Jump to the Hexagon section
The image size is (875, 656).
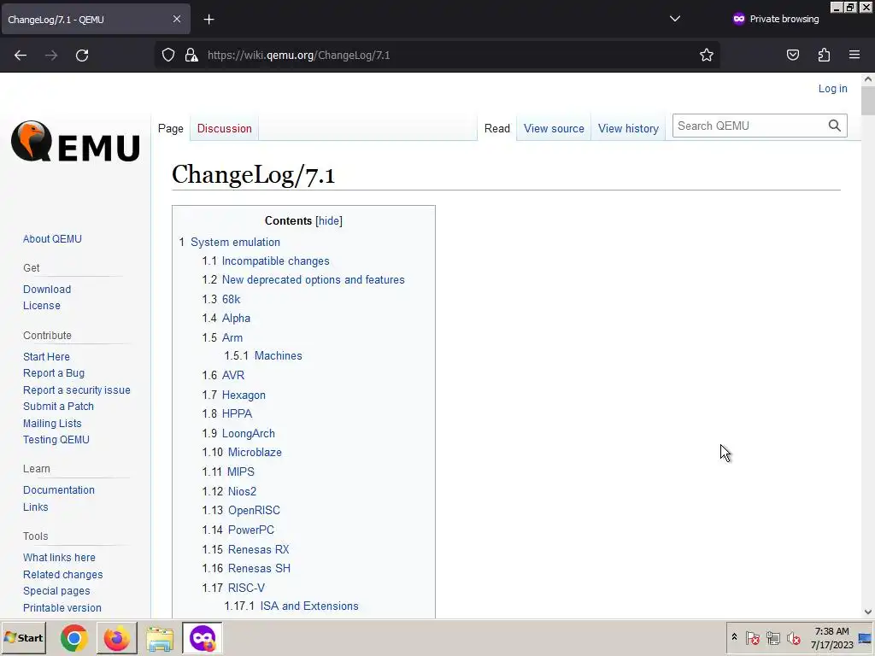click(x=244, y=395)
